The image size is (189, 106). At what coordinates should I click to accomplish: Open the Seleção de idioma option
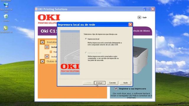coord(141,31)
